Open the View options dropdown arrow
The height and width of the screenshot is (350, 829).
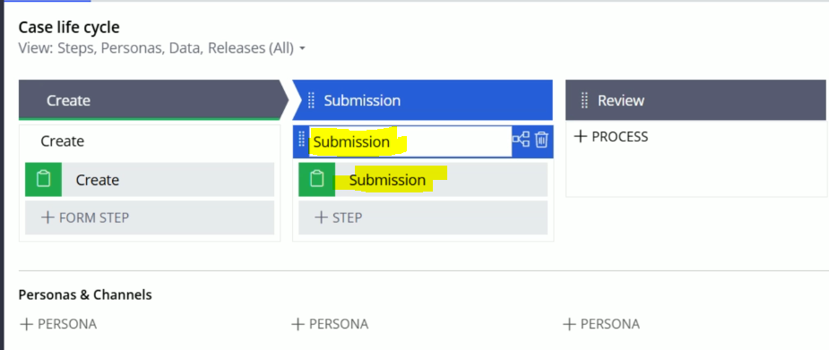click(x=302, y=48)
